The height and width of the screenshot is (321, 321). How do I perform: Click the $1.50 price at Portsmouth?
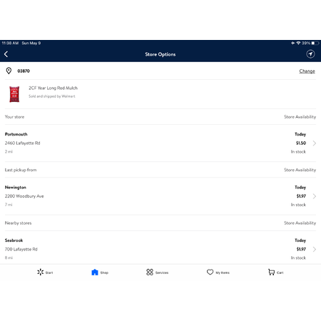pos(301,143)
